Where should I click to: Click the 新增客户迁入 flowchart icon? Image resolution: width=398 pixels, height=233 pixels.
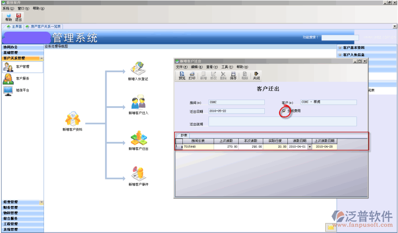[x=138, y=102]
